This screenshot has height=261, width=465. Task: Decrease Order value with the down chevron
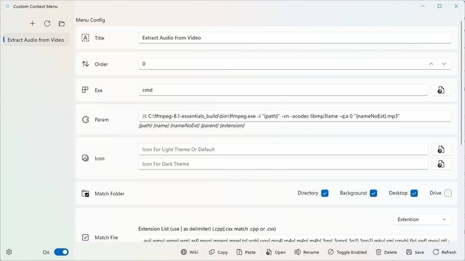point(444,64)
